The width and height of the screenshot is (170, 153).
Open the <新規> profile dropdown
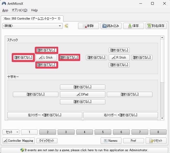coord(32,26)
